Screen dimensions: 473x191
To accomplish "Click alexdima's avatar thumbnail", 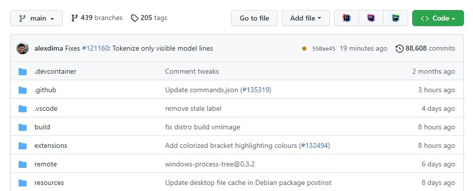I will [23, 48].
